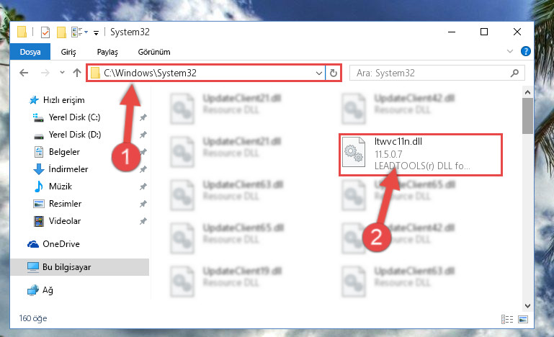Image resolution: width=554 pixels, height=337 pixels.
Task: Select the ltwvc11n.dll file
Action: (x=421, y=154)
